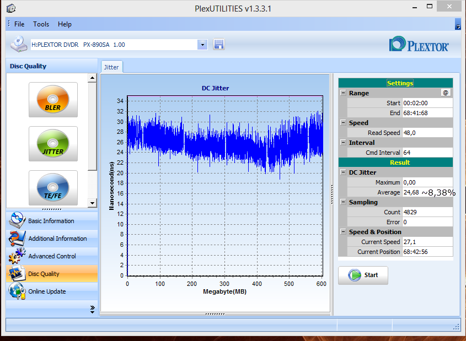Click the Disc Quality chart icon
The image size is (466, 341).
(x=17, y=273)
